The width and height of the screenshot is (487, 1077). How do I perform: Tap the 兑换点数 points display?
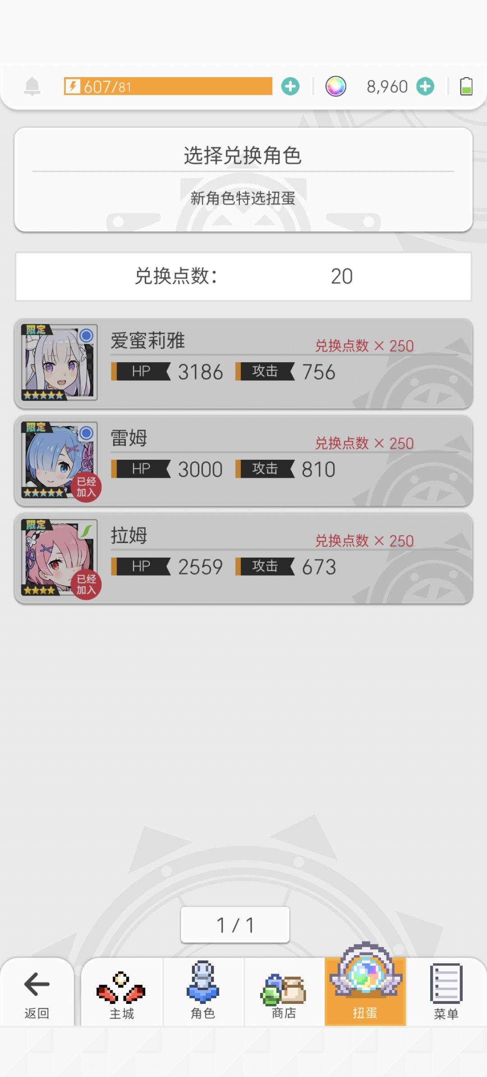pyautogui.click(x=243, y=276)
